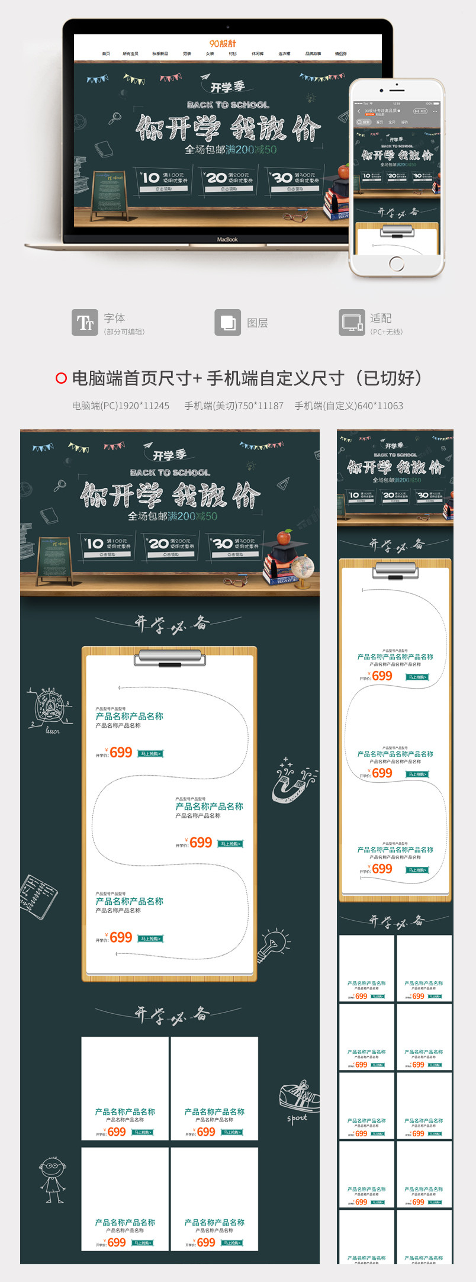Screen dimensions: 476x1282
Task: Click 马上抢购 on the PC clipboard's last product
Action: 150,939
